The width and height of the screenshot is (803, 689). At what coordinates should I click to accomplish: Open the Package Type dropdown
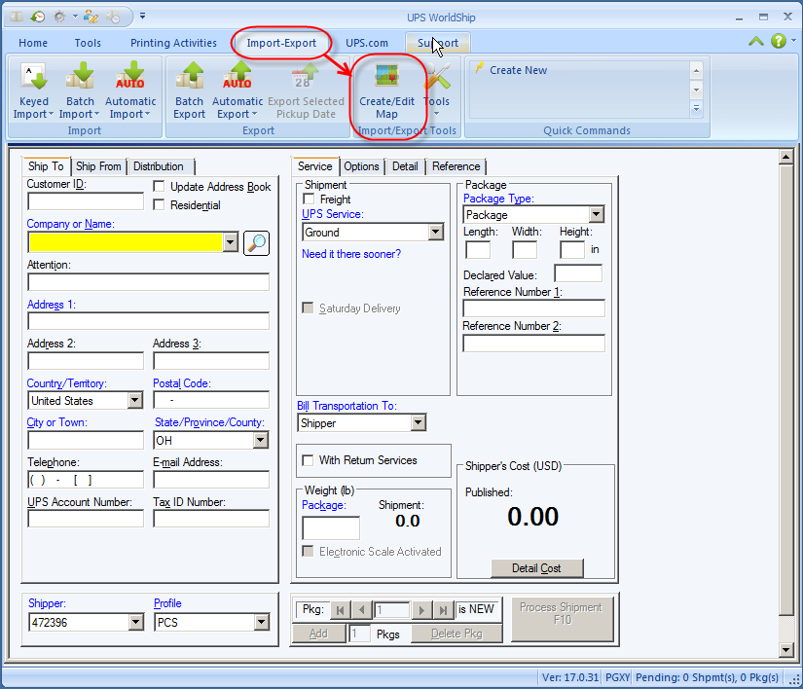pos(597,214)
